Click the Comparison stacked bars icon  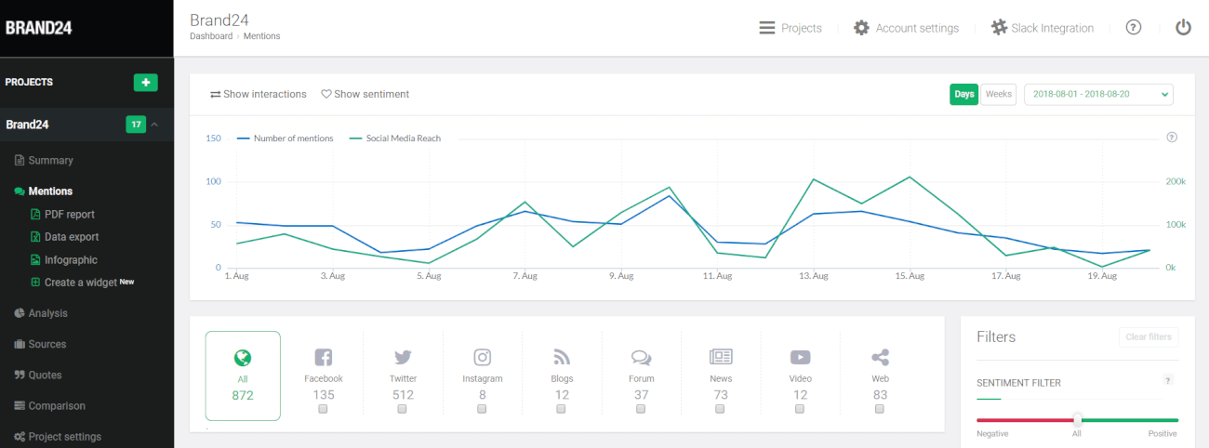point(20,406)
